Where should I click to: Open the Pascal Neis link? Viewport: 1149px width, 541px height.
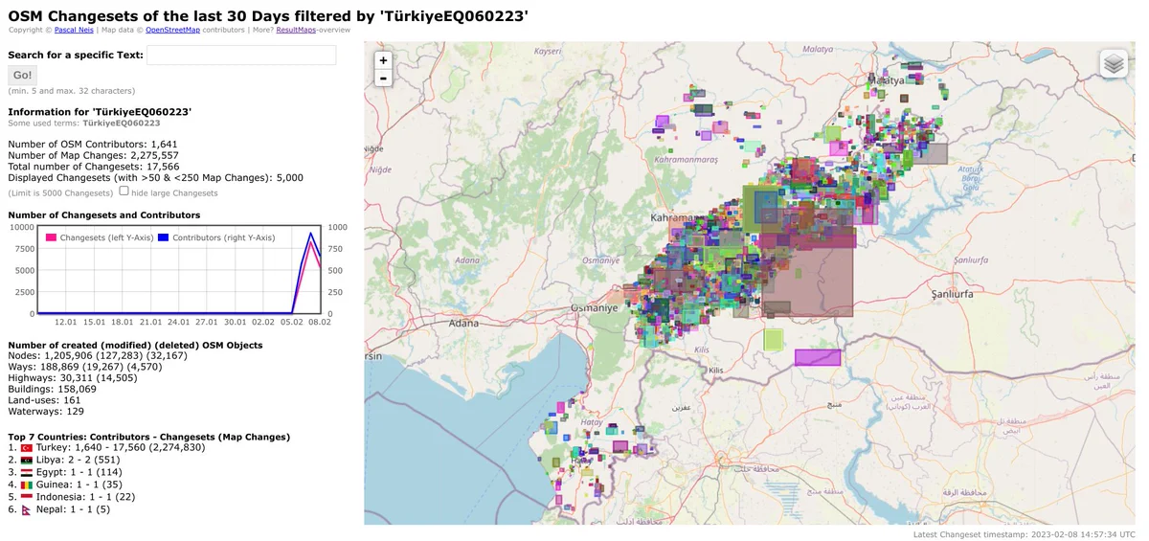(73, 30)
